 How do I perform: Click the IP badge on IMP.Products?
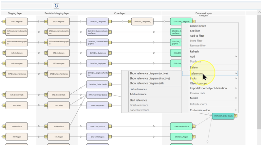(4, 126)
